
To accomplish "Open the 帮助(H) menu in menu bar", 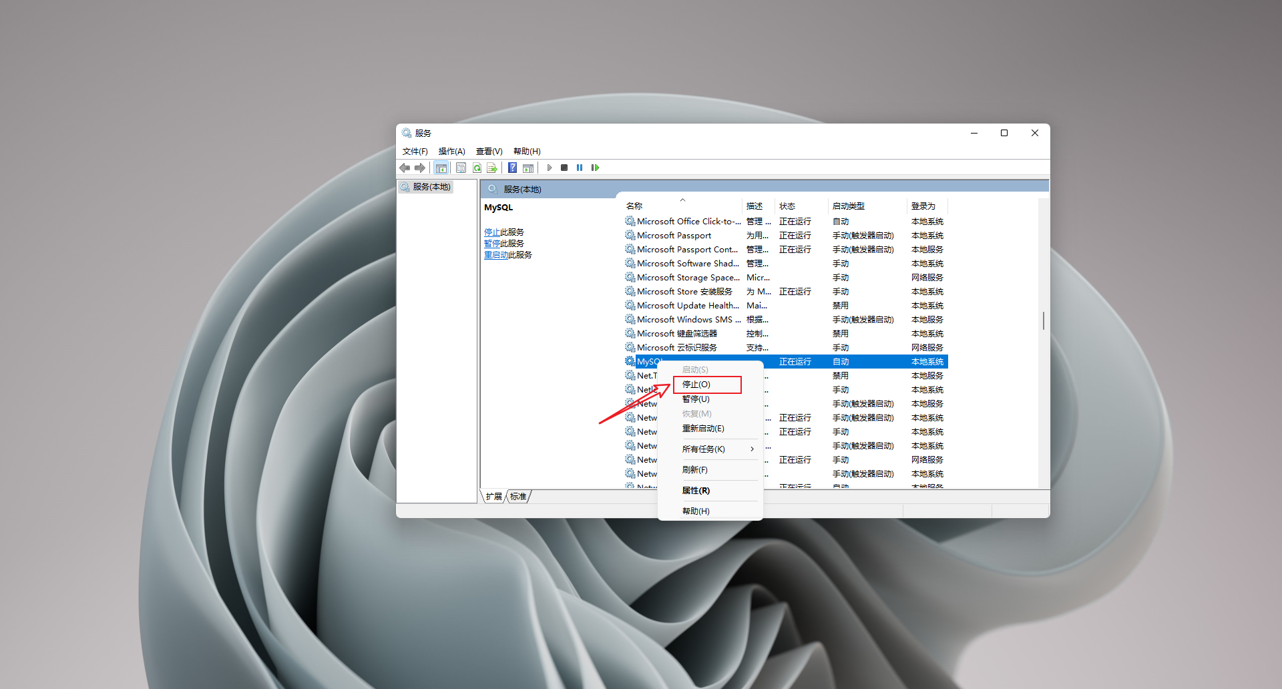I will (527, 152).
